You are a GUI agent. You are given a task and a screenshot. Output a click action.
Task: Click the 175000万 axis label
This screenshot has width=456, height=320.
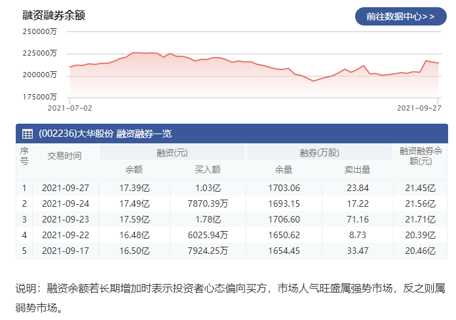(40, 97)
